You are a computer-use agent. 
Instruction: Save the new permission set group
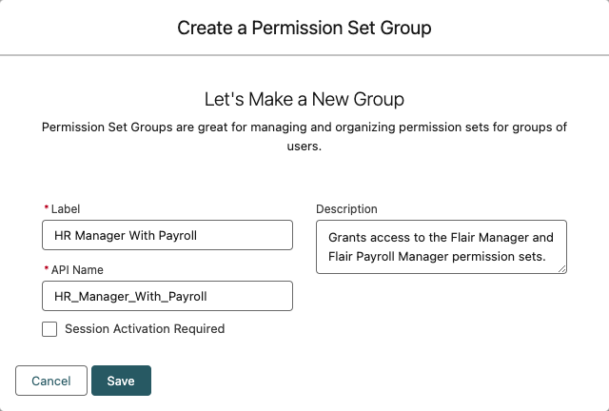click(x=121, y=381)
